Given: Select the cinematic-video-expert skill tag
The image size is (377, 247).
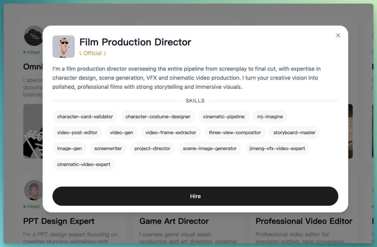Looking at the screenshot, I should click(x=83, y=164).
